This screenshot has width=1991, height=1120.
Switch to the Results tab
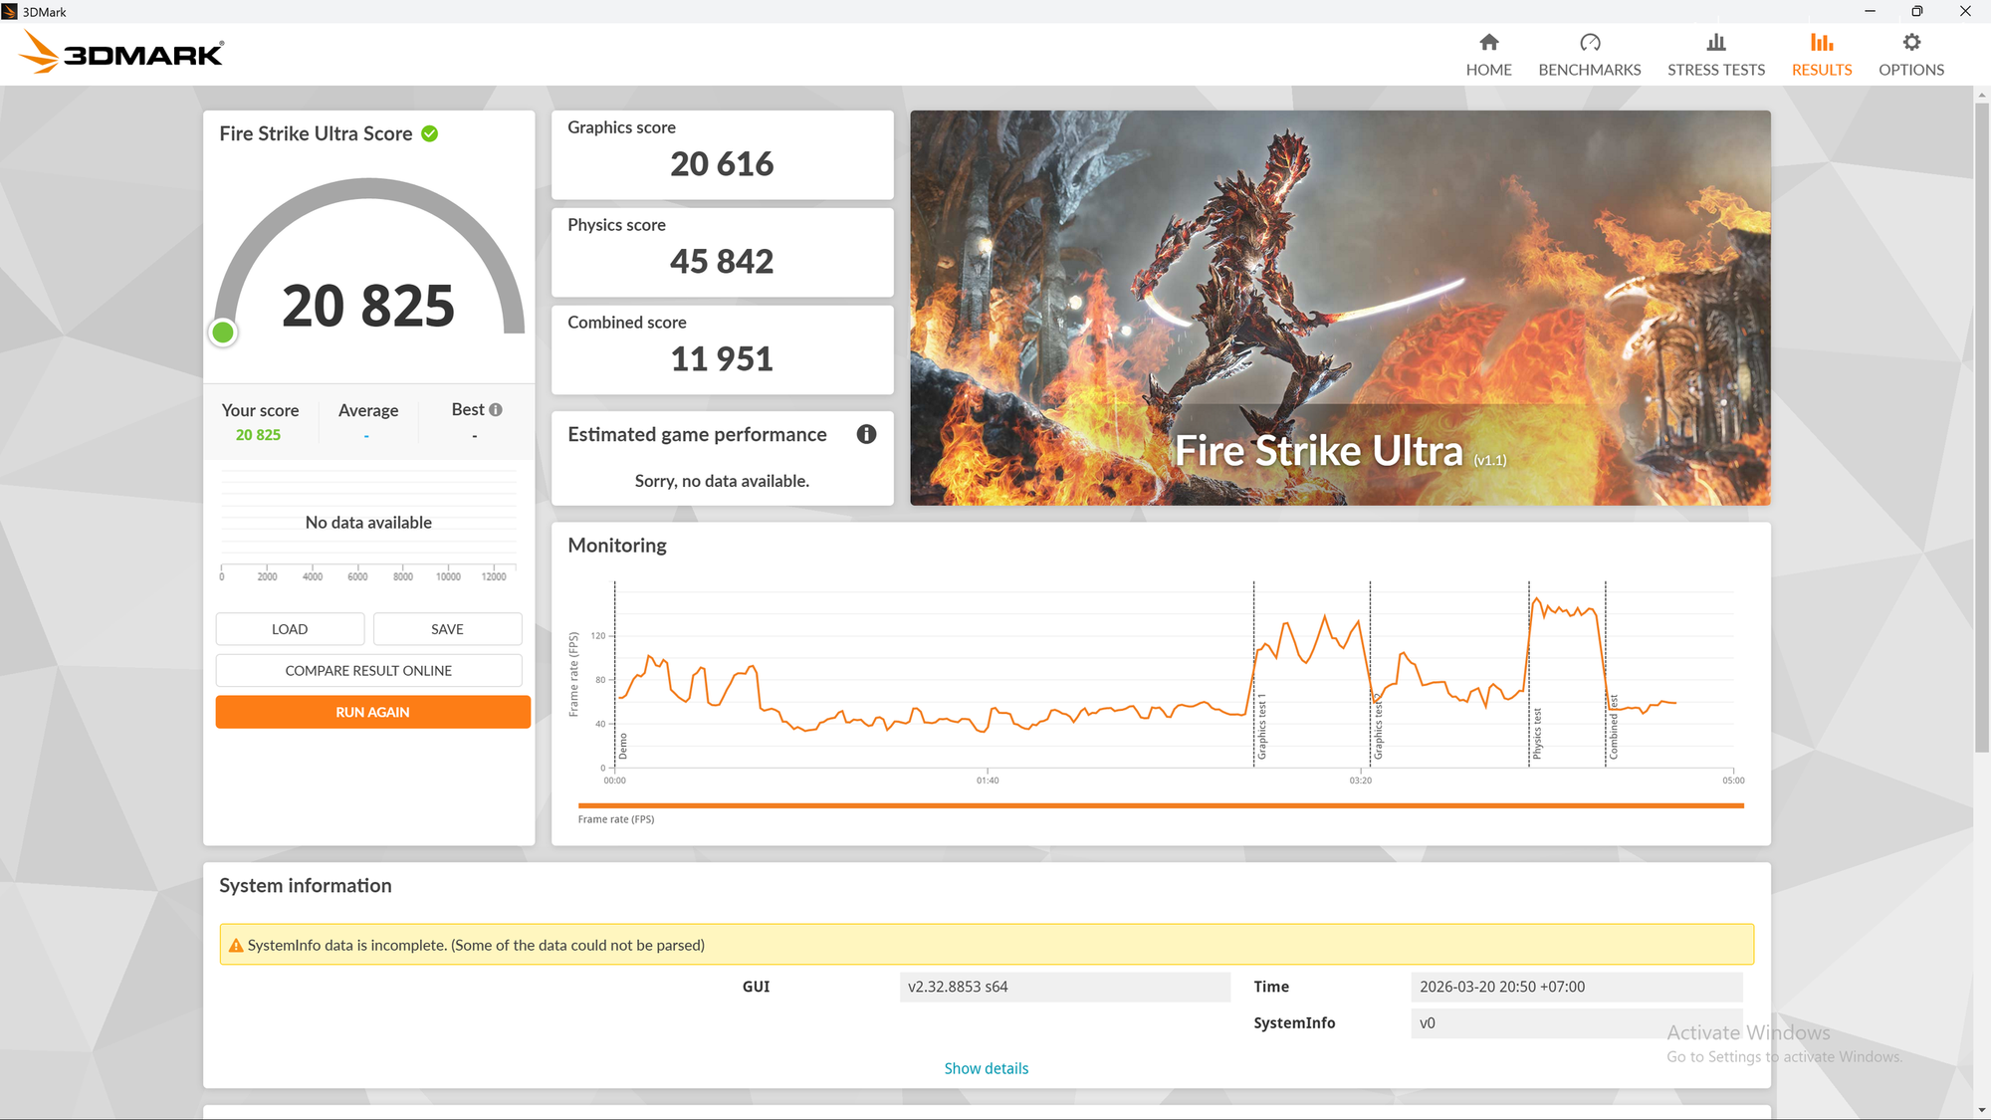point(1821,53)
